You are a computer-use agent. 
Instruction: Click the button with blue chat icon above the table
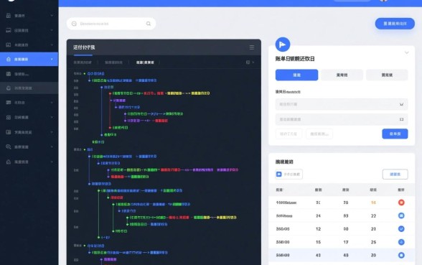click(289, 175)
